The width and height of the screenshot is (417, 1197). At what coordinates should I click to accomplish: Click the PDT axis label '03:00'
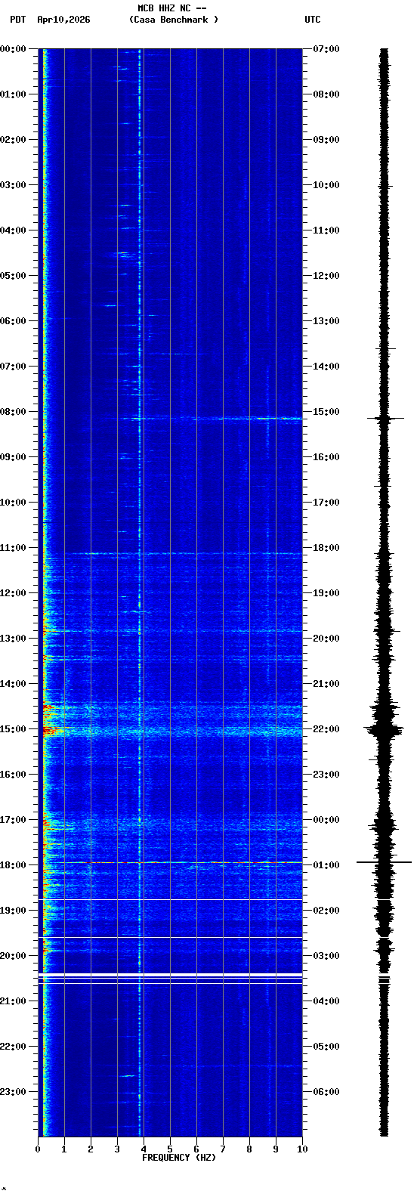[x=13, y=185]
